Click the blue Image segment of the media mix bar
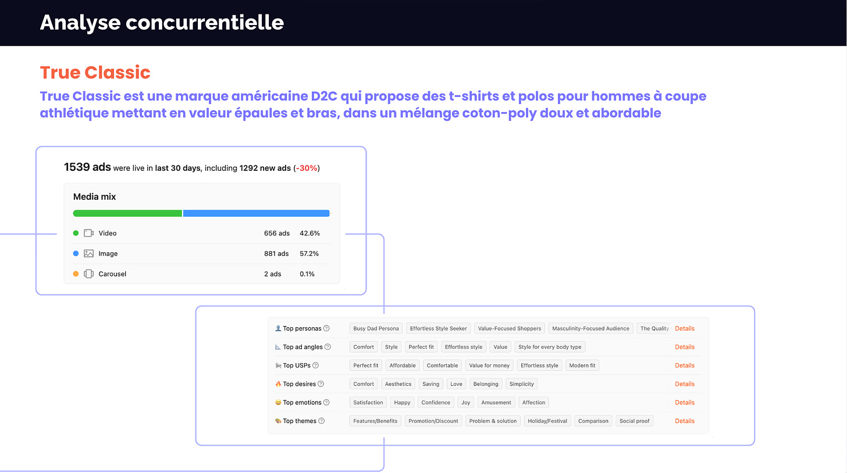 pos(257,213)
